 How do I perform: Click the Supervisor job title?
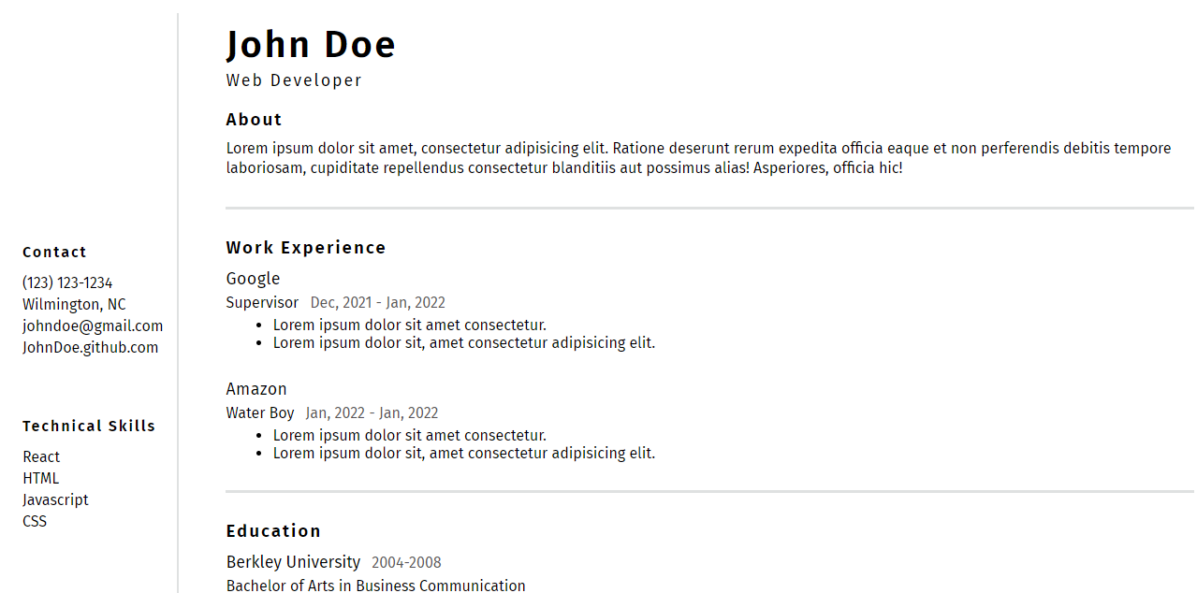coord(262,302)
